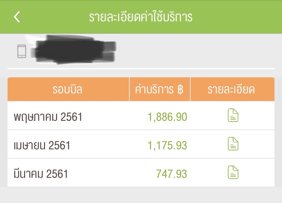Select the เมษายน 2561 billing cycle
This screenshot has height=203, width=282.
point(42,145)
